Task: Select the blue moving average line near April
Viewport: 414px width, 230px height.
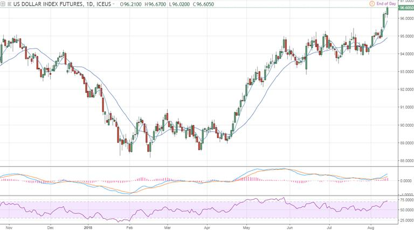Action: (x=208, y=129)
